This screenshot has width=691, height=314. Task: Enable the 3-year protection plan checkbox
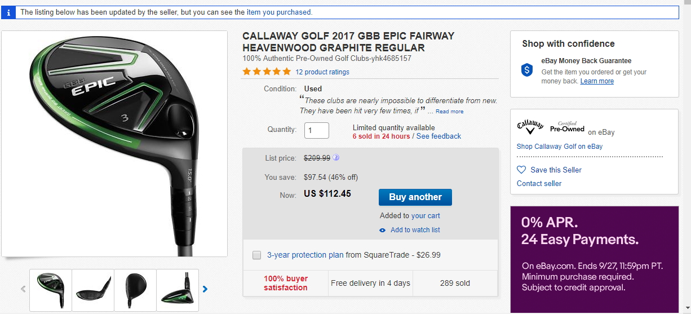[256, 255]
